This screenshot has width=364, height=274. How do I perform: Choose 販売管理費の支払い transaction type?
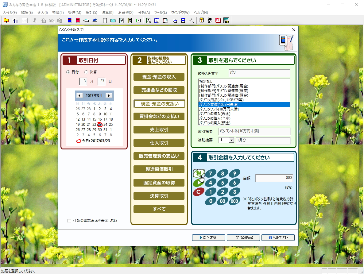[159, 156]
